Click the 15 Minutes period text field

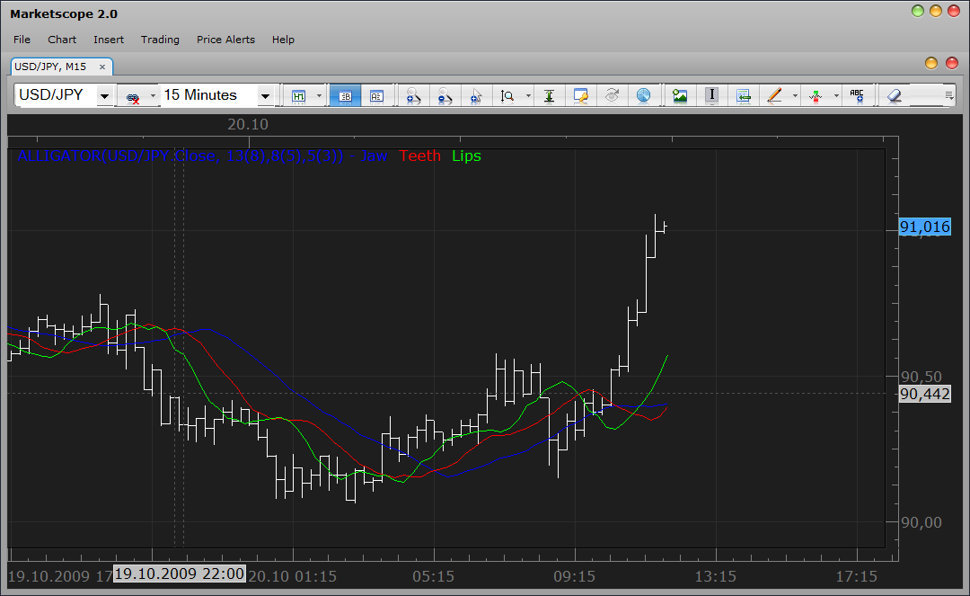pyautogui.click(x=207, y=95)
